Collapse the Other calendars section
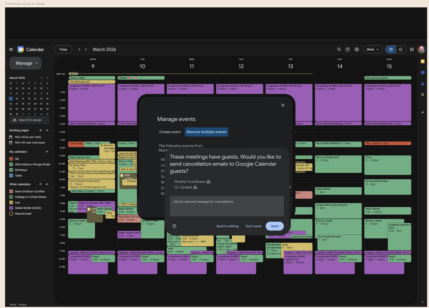Image resolution: width=429 pixels, height=308 pixels. [47, 184]
